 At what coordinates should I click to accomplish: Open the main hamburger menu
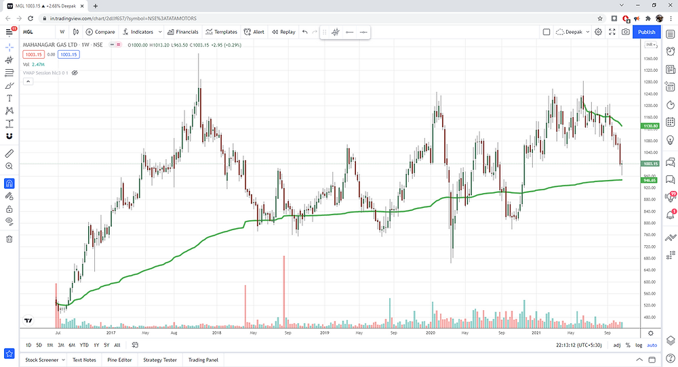(x=9, y=32)
